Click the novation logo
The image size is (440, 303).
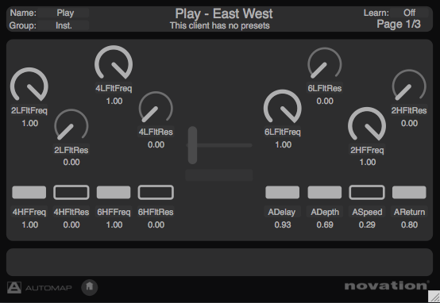pyautogui.click(x=387, y=286)
